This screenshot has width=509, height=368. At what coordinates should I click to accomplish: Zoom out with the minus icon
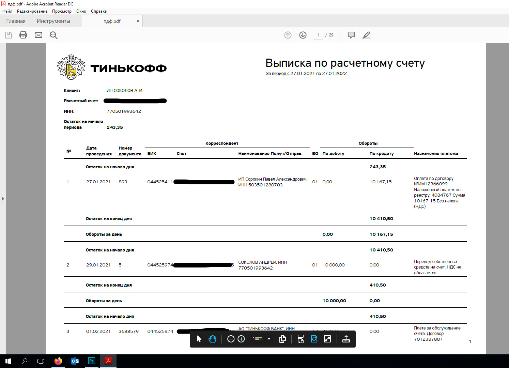click(231, 339)
